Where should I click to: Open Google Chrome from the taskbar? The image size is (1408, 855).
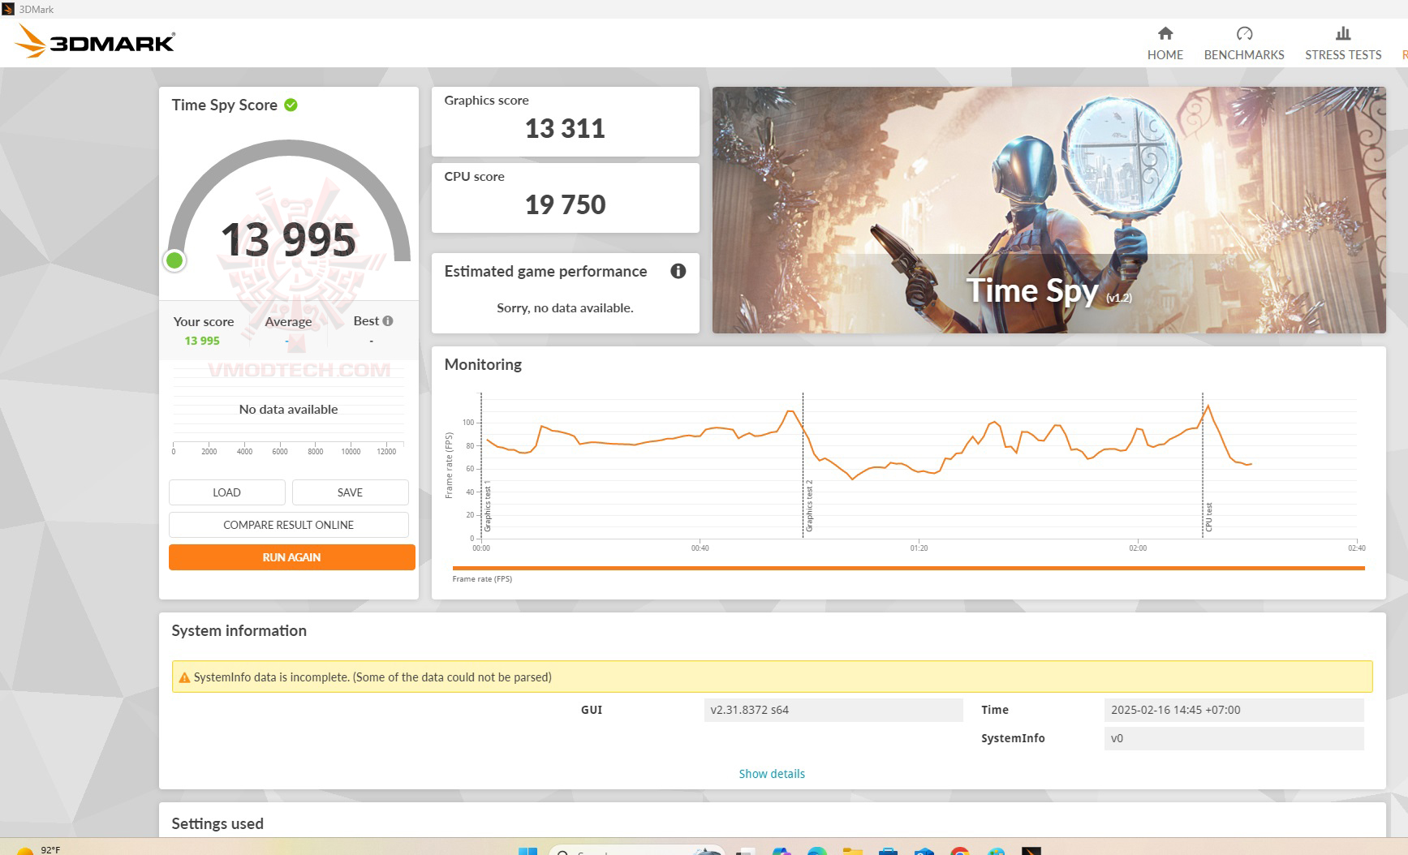click(x=960, y=851)
